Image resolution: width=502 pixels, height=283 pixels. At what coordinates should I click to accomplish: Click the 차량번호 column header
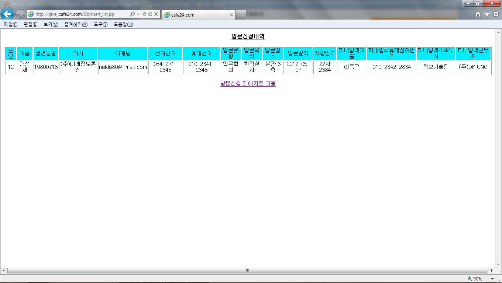pos(325,53)
